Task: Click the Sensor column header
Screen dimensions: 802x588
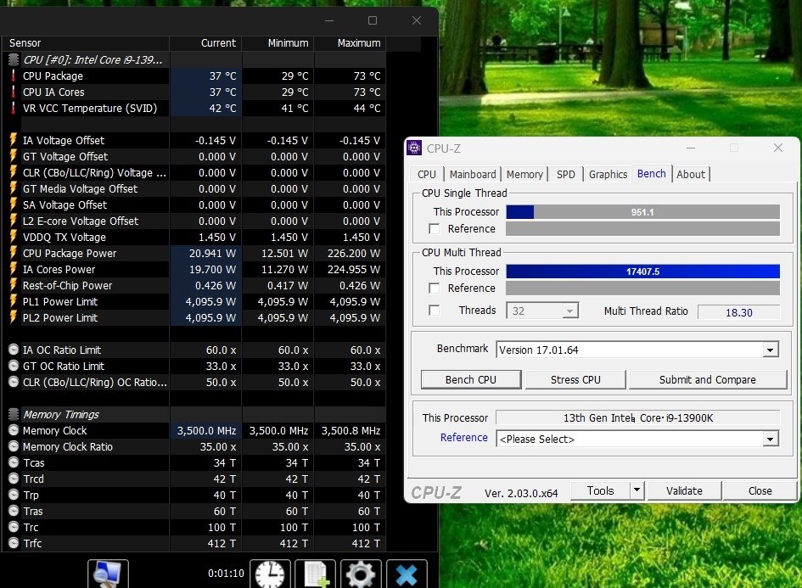Action: pyautogui.click(x=86, y=43)
